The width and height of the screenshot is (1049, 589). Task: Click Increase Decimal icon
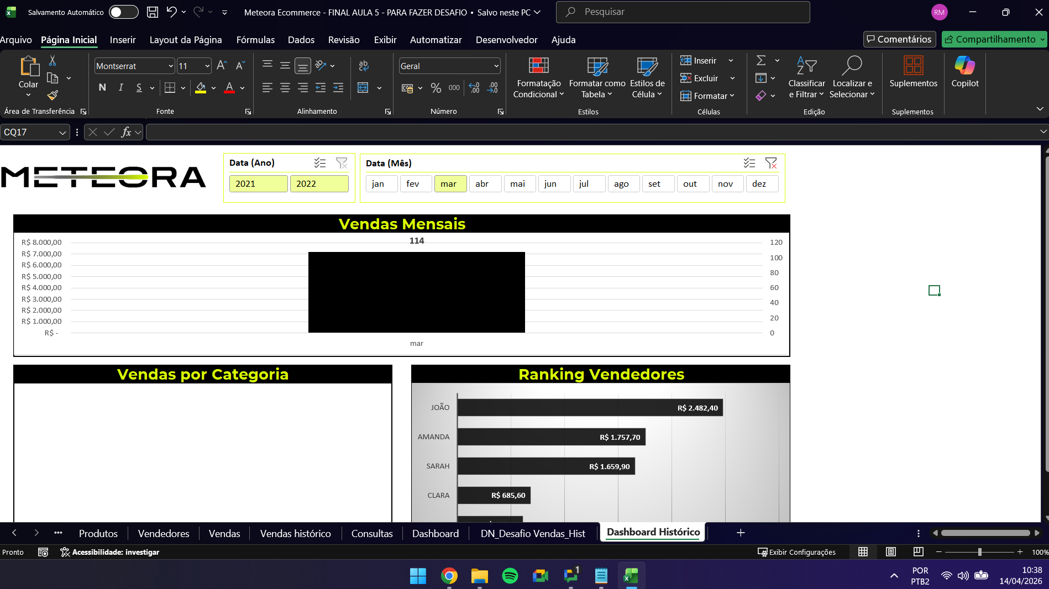pos(474,88)
